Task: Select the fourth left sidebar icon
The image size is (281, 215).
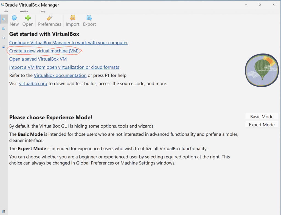Action: 4,47
